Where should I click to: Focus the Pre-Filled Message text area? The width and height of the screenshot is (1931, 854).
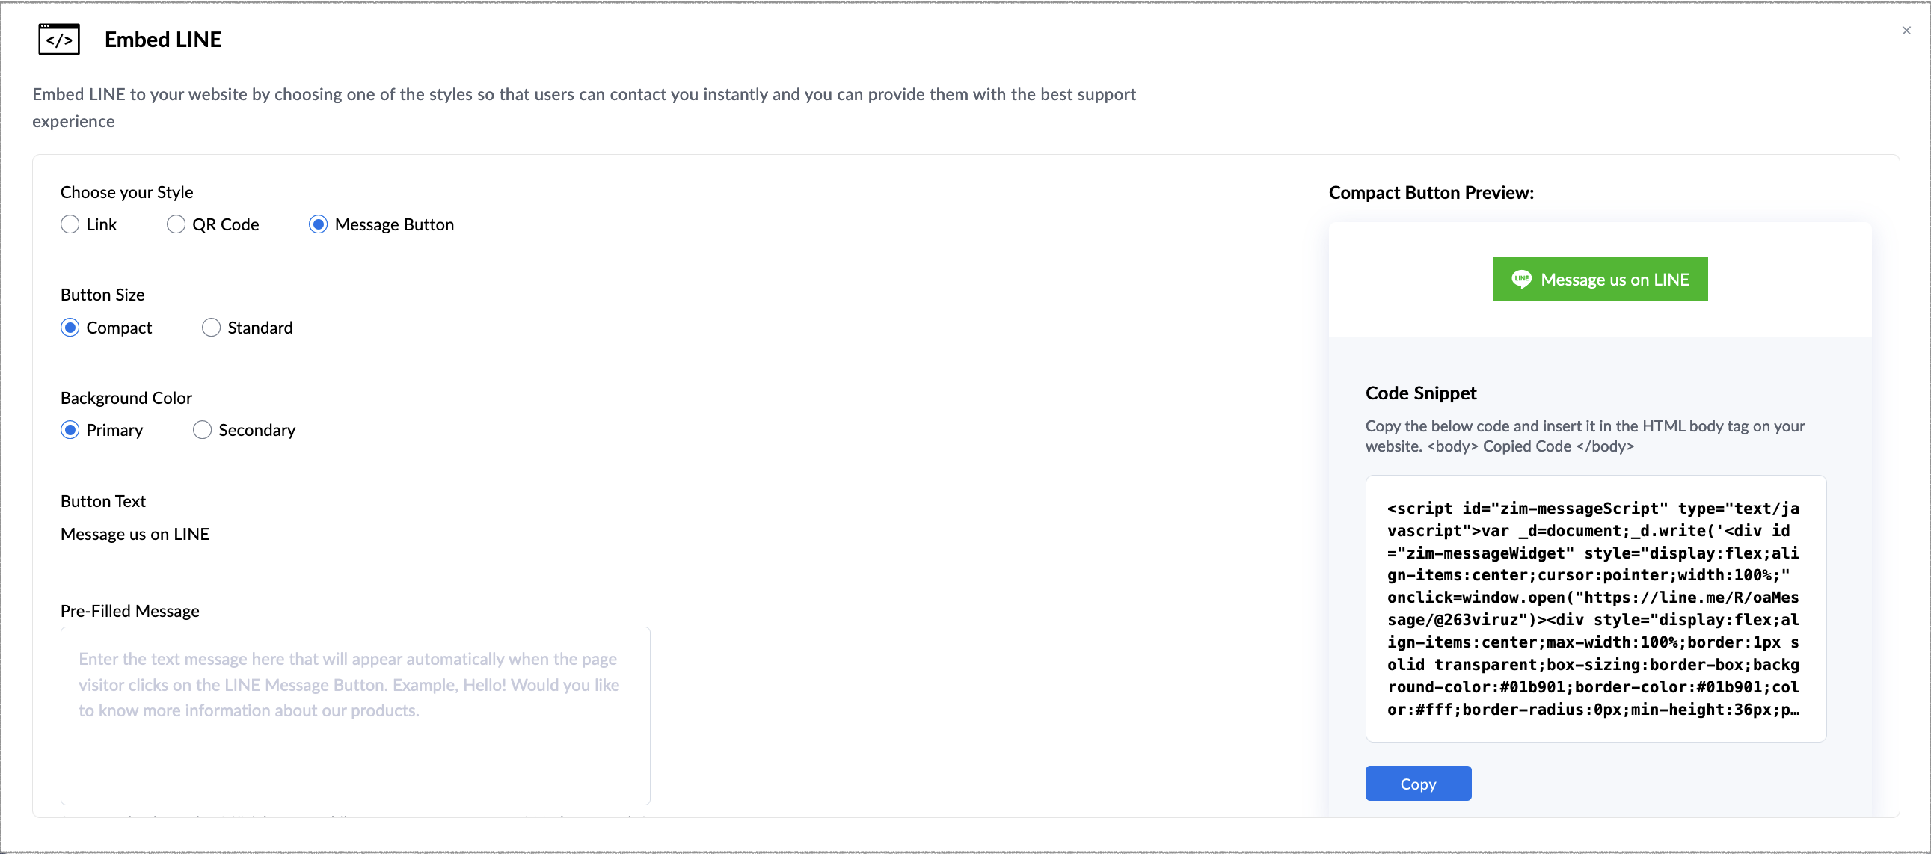tap(354, 716)
